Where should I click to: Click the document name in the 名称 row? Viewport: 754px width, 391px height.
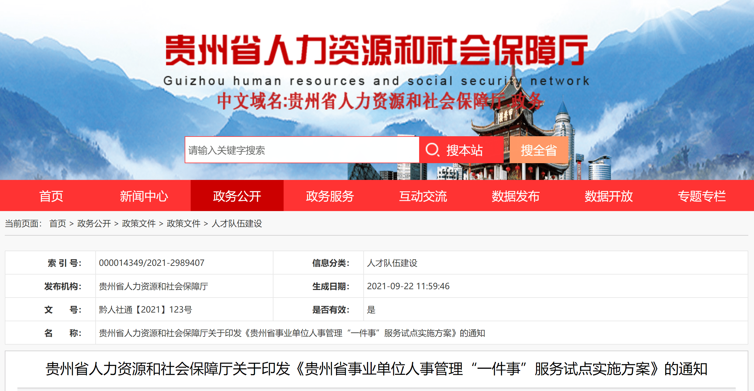pyautogui.click(x=292, y=333)
